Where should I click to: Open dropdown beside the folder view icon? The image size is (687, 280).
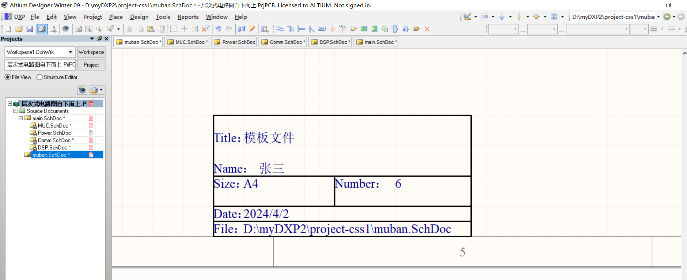tap(101, 90)
